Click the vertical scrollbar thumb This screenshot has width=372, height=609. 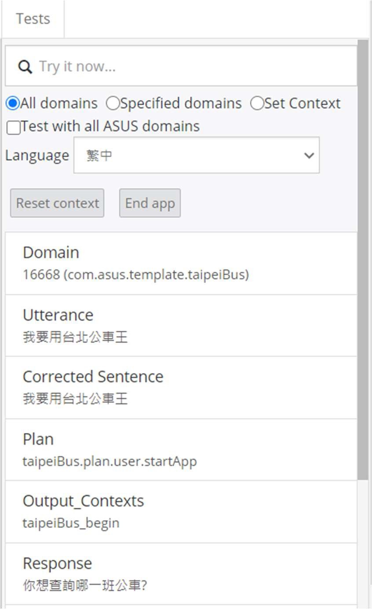click(x=363, y=260)
